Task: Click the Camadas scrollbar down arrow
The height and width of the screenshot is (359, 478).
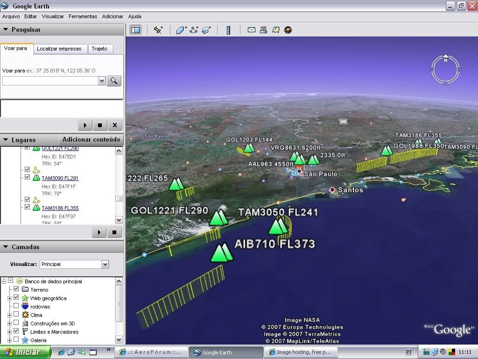Action: coord(119,339)
